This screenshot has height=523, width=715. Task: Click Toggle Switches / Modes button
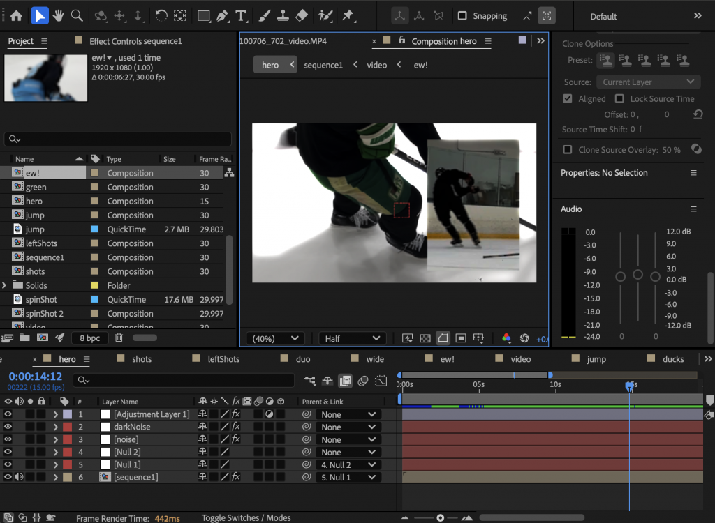tap(246, 517)
